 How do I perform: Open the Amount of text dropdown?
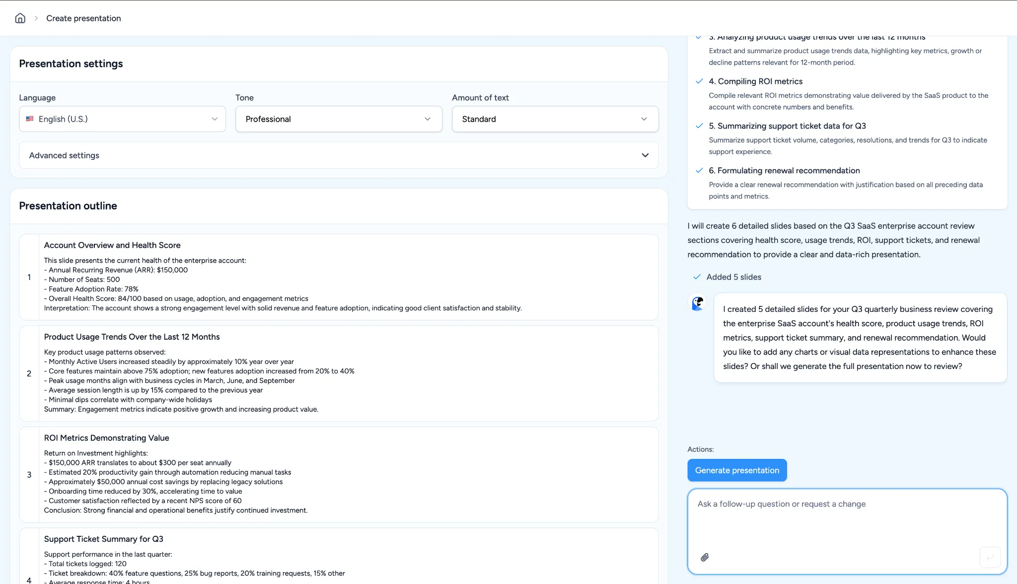click(x=555, y=119)
